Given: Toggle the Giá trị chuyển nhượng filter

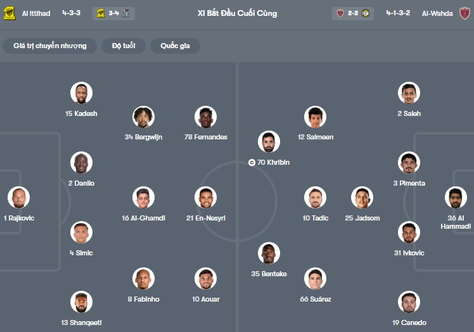Looking at the screenshot, I should coord(49,46).
